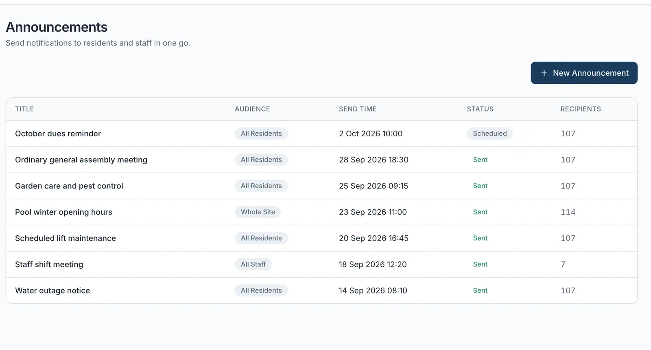The image size is (651, 350).
Task: Click send time 25 Sep 2026 09:15
Action: pyautogui.click(x=374, y=186)
